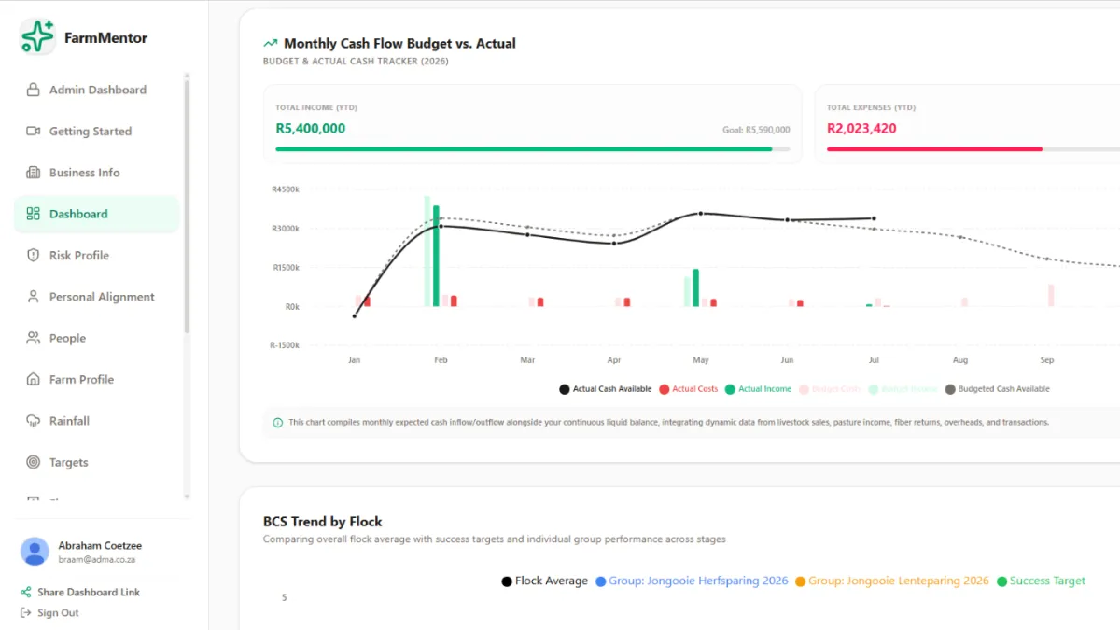Click the rain cloud icon beside Rainfall
Screen dimensions: 1120x630
click(x=34, y=421)
